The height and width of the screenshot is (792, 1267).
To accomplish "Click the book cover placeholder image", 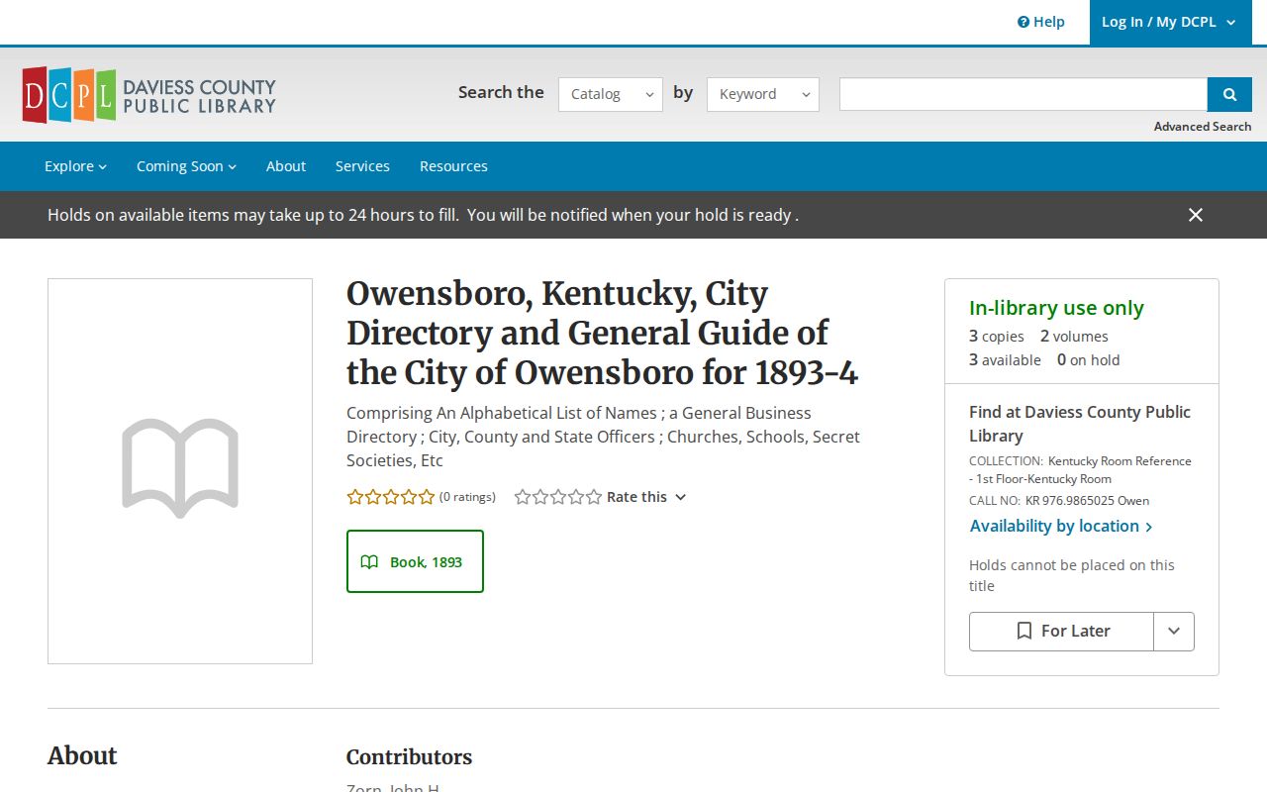I will tap(180, 471).
